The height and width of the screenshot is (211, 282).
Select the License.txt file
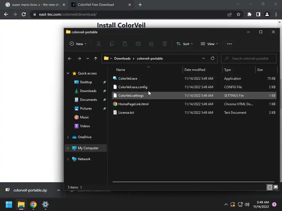(x=194, y=112)
